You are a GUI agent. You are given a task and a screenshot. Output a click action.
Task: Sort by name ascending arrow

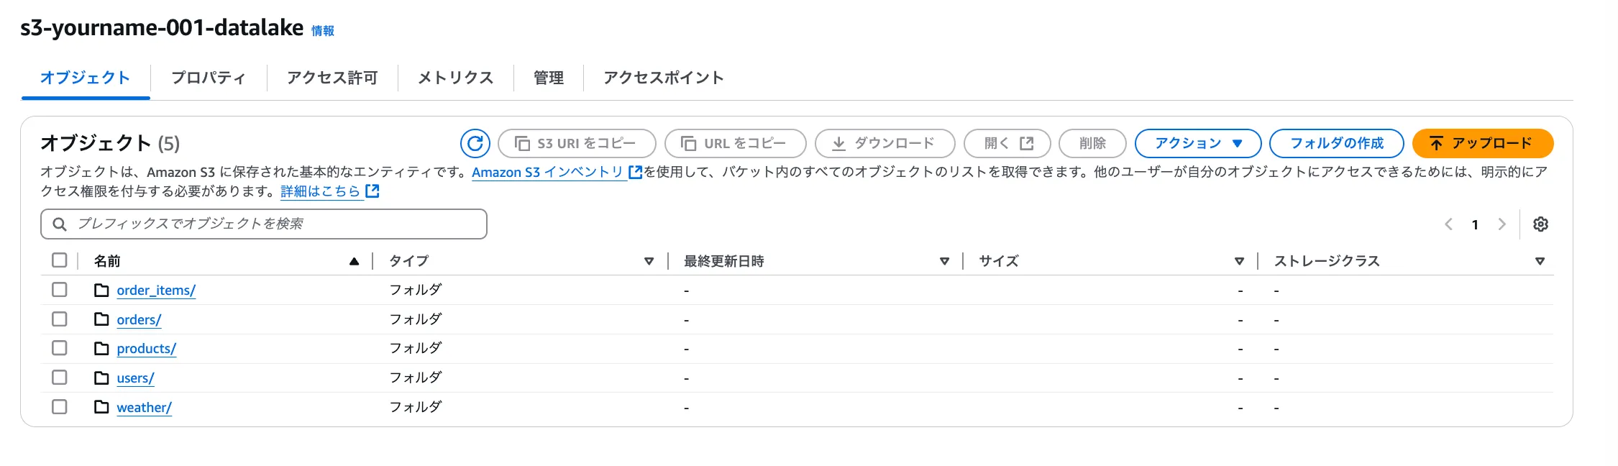point(354,261)
